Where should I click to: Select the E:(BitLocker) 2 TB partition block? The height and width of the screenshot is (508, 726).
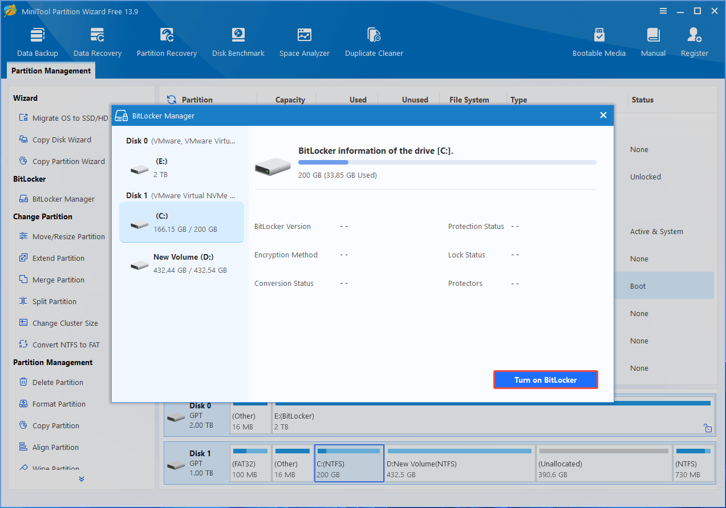(493, 415)
